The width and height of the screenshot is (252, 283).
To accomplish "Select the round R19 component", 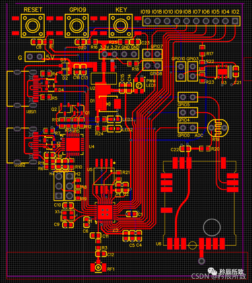I will pos(218,128).
